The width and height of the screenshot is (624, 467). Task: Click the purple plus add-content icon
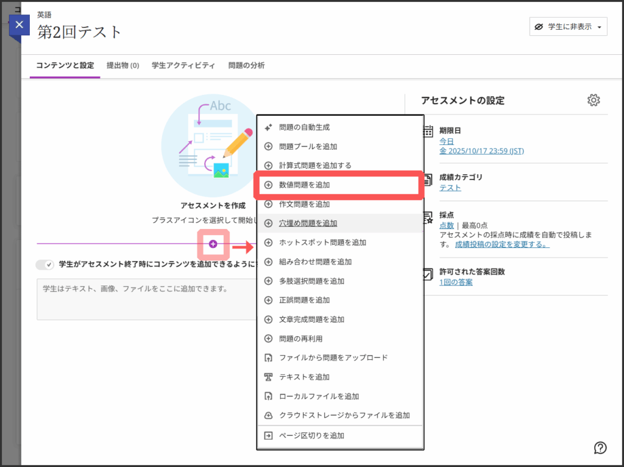point(213,244)
